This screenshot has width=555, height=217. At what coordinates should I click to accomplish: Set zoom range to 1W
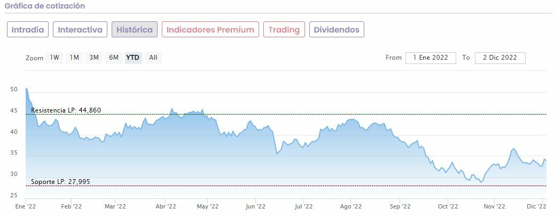point(54,58)
